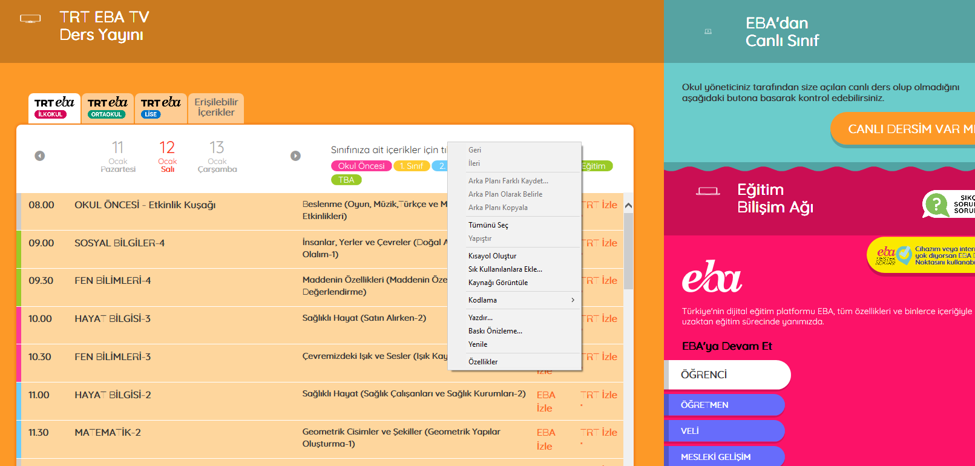
Task: Click the 'HAYAT BİLGİSİ-2' lesson name
Action: pos(113,395)
